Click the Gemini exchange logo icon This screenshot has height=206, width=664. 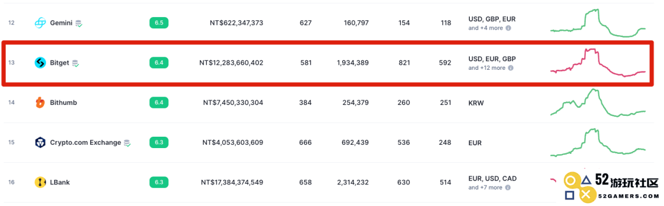pyautogui.click(x=40, y=23)
